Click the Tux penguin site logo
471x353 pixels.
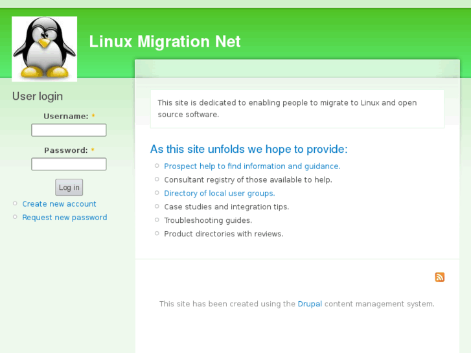(44, 49)
